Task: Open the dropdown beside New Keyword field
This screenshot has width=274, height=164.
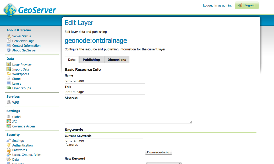Action: (x=164, y=163)
